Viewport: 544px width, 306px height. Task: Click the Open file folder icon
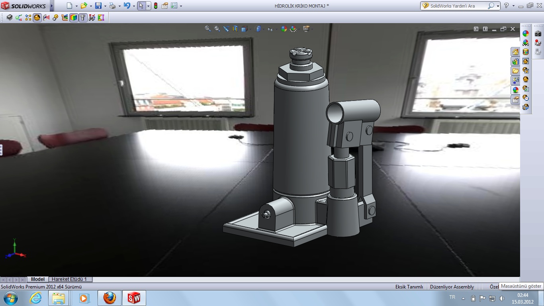pyautogui.click(x=84, y=6)
